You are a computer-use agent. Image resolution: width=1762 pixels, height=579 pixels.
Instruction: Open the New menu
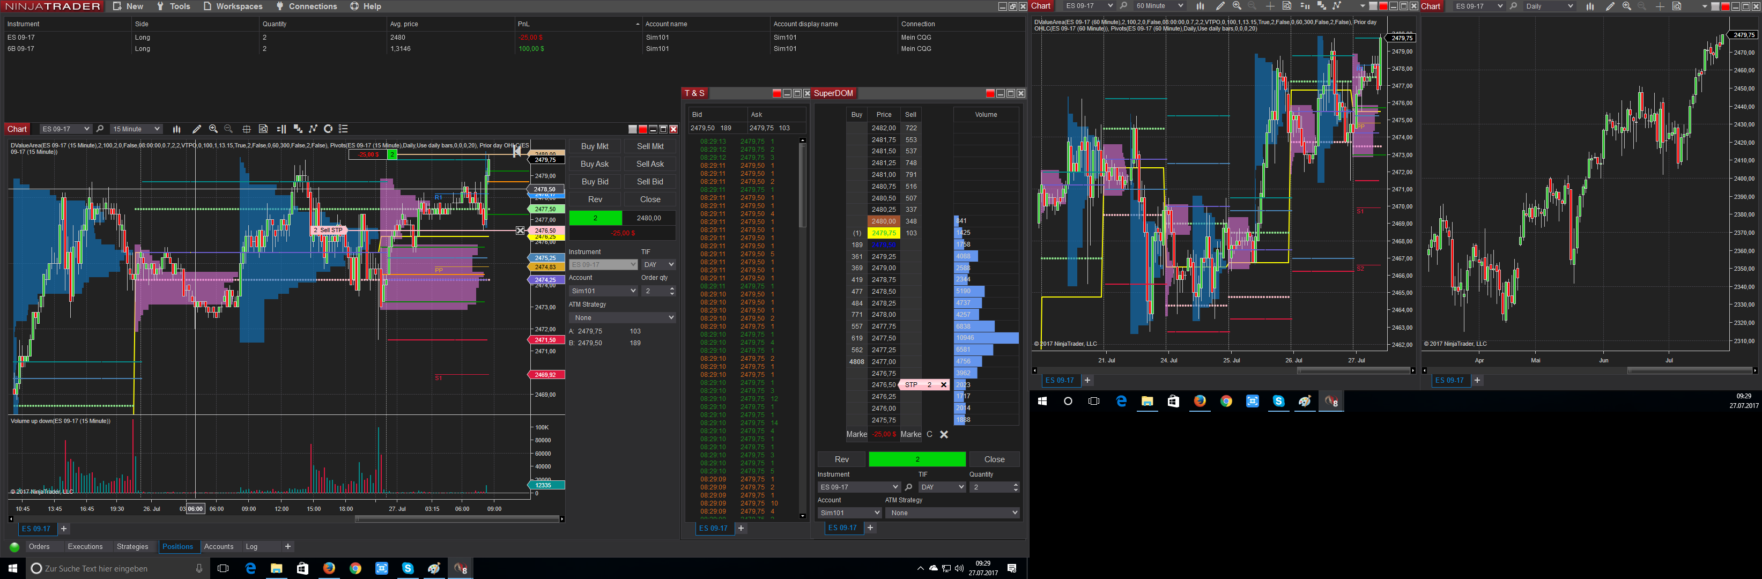(129, 6)
